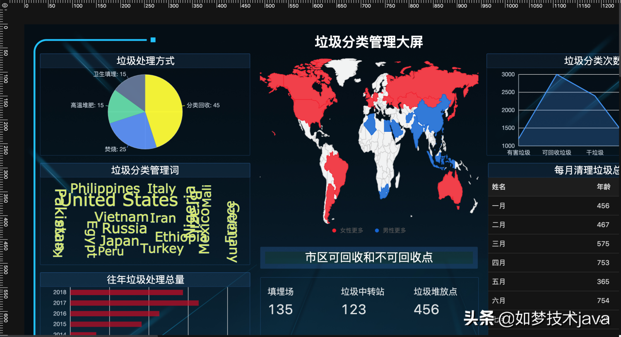The height and width of the screenshot is (337, 621).
Task: Click the 年龄 column header
Action: (x=603, y=187)
